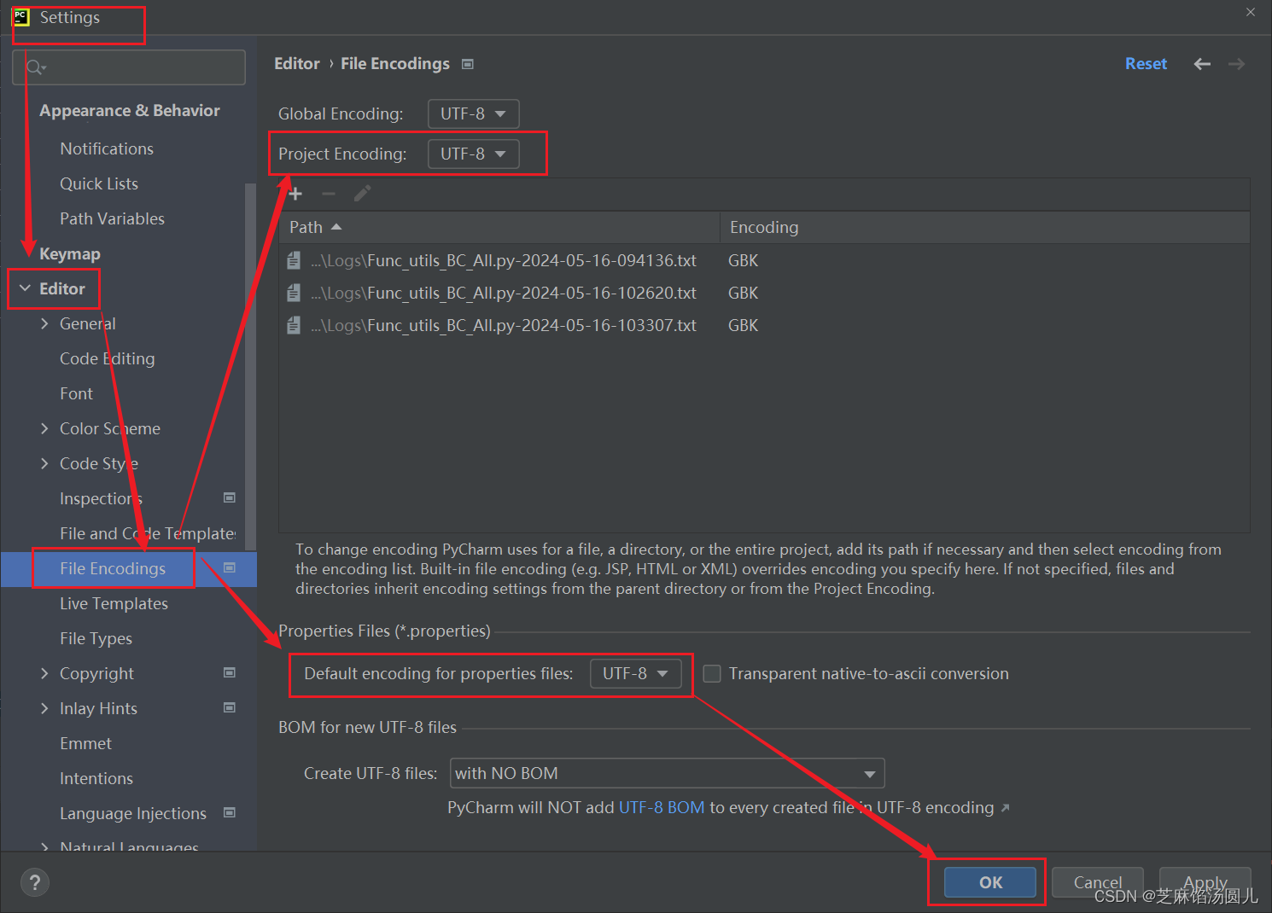Open Live Templates settings page

tap(114, 603)
